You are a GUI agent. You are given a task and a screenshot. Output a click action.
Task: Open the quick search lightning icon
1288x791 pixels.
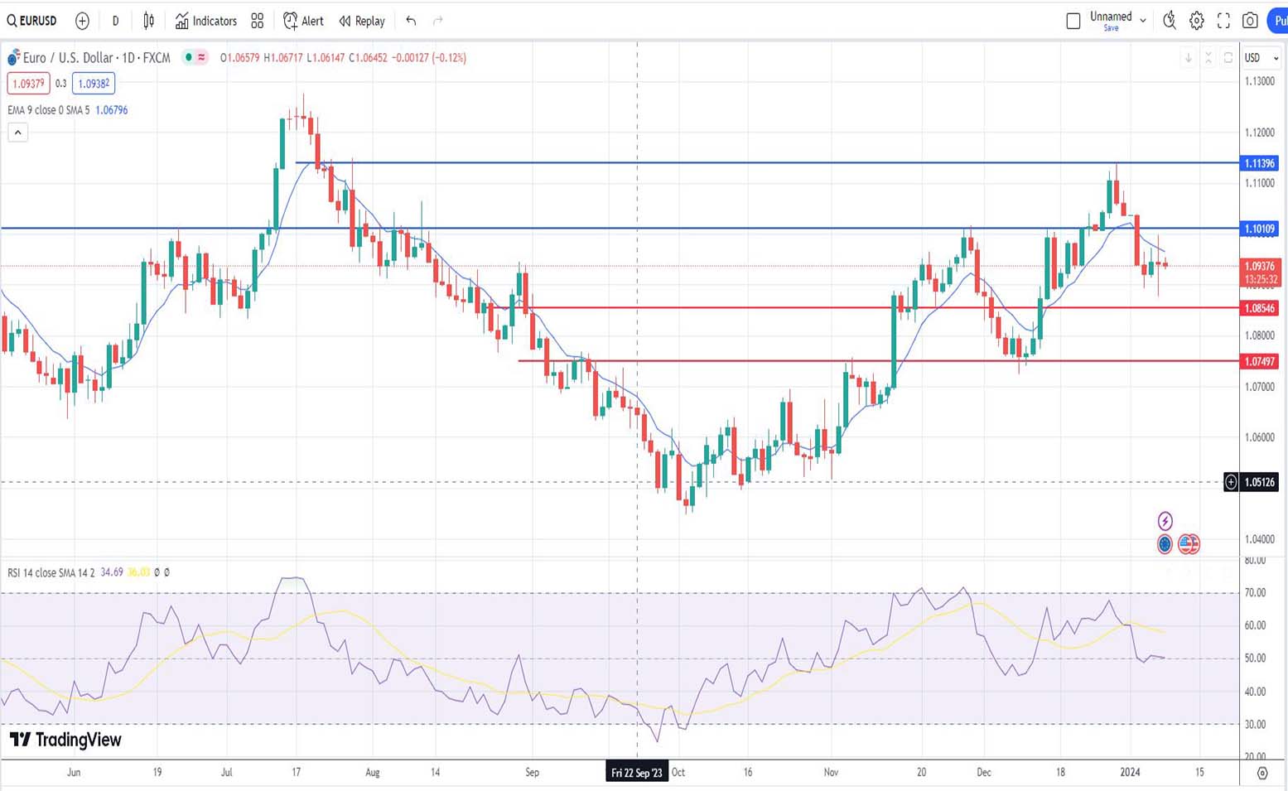click(1169, 21)
